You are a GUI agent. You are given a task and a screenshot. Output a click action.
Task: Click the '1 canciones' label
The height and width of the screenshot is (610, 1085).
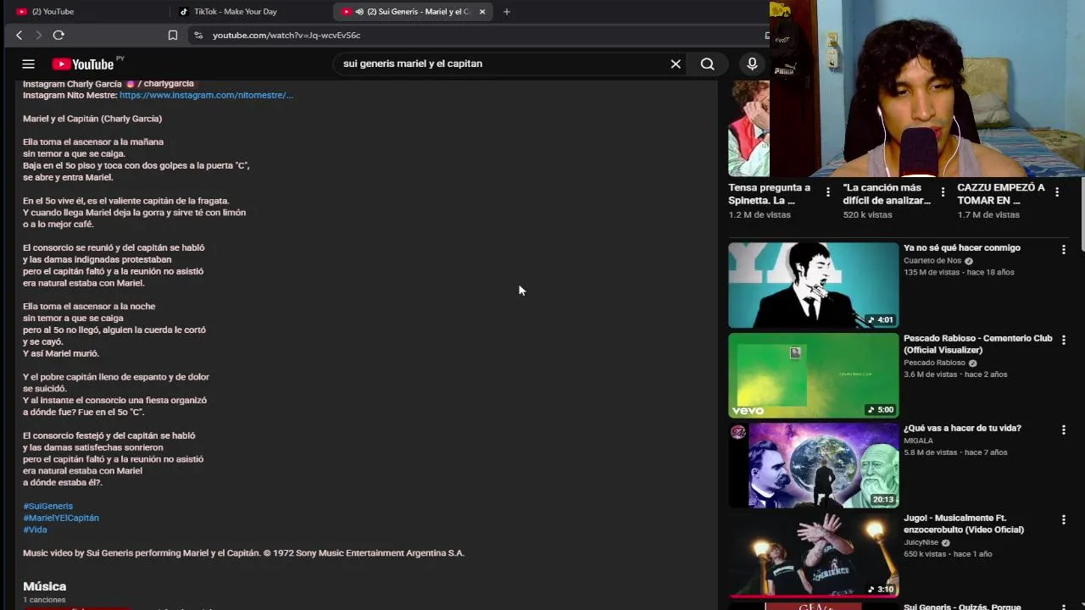pyautogui.click(x=44, y=600)
